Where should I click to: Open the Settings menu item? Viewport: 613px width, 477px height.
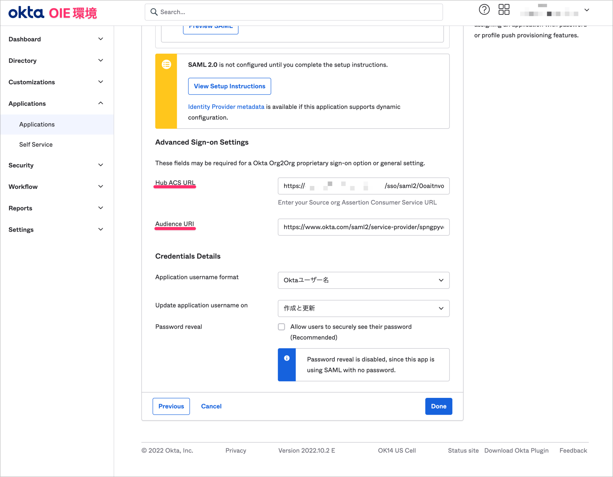(21, 229)
